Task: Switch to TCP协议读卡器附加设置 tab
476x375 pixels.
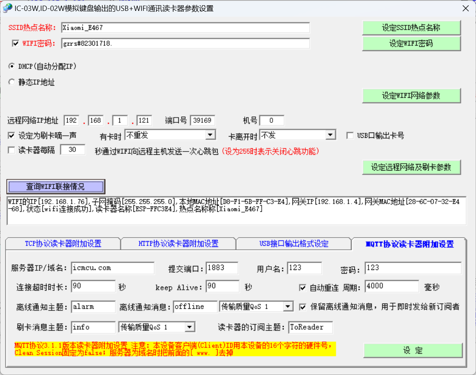Action: pos(63,244)
